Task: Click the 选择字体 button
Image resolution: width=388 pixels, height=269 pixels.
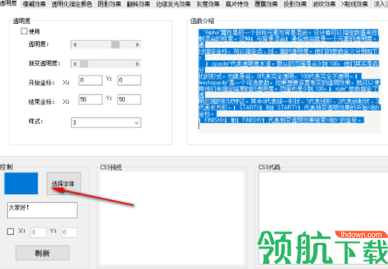Action: tap(64, 183)
